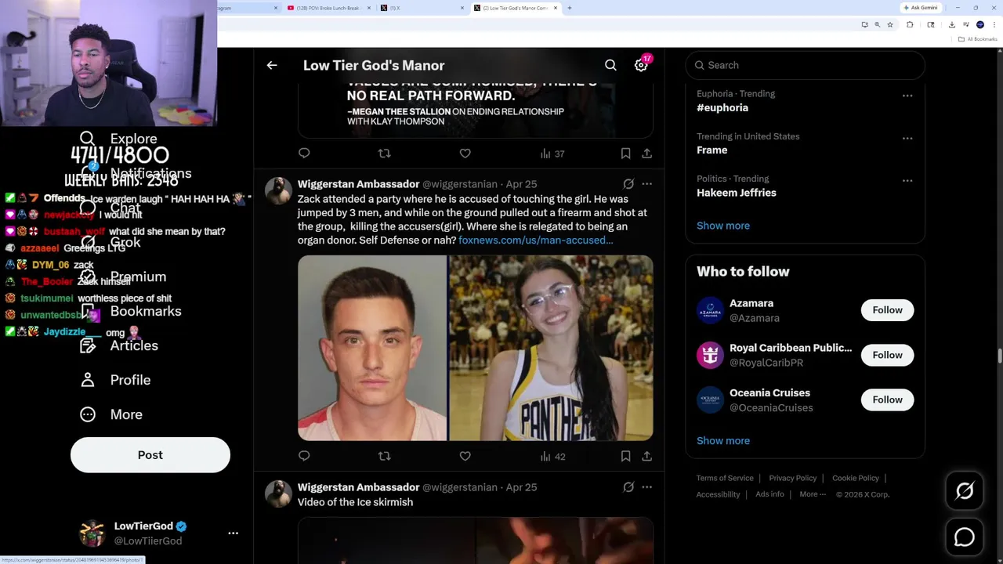Viewport: 1003px width, 564px height.
Task: Open the Accessibility footer link
Action: point(718,494)
